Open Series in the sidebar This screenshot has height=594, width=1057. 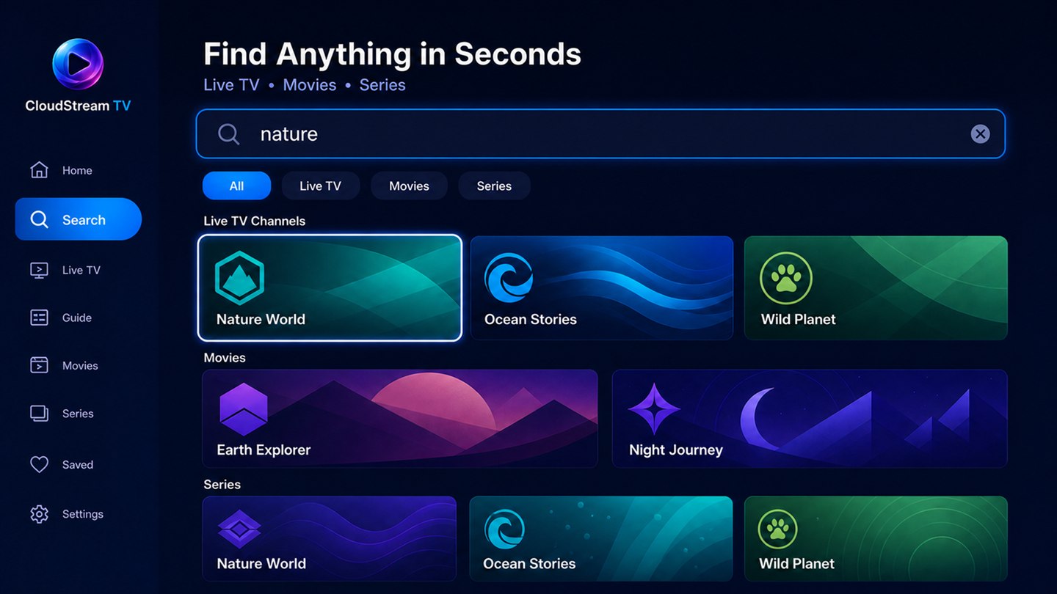(78, 414)
